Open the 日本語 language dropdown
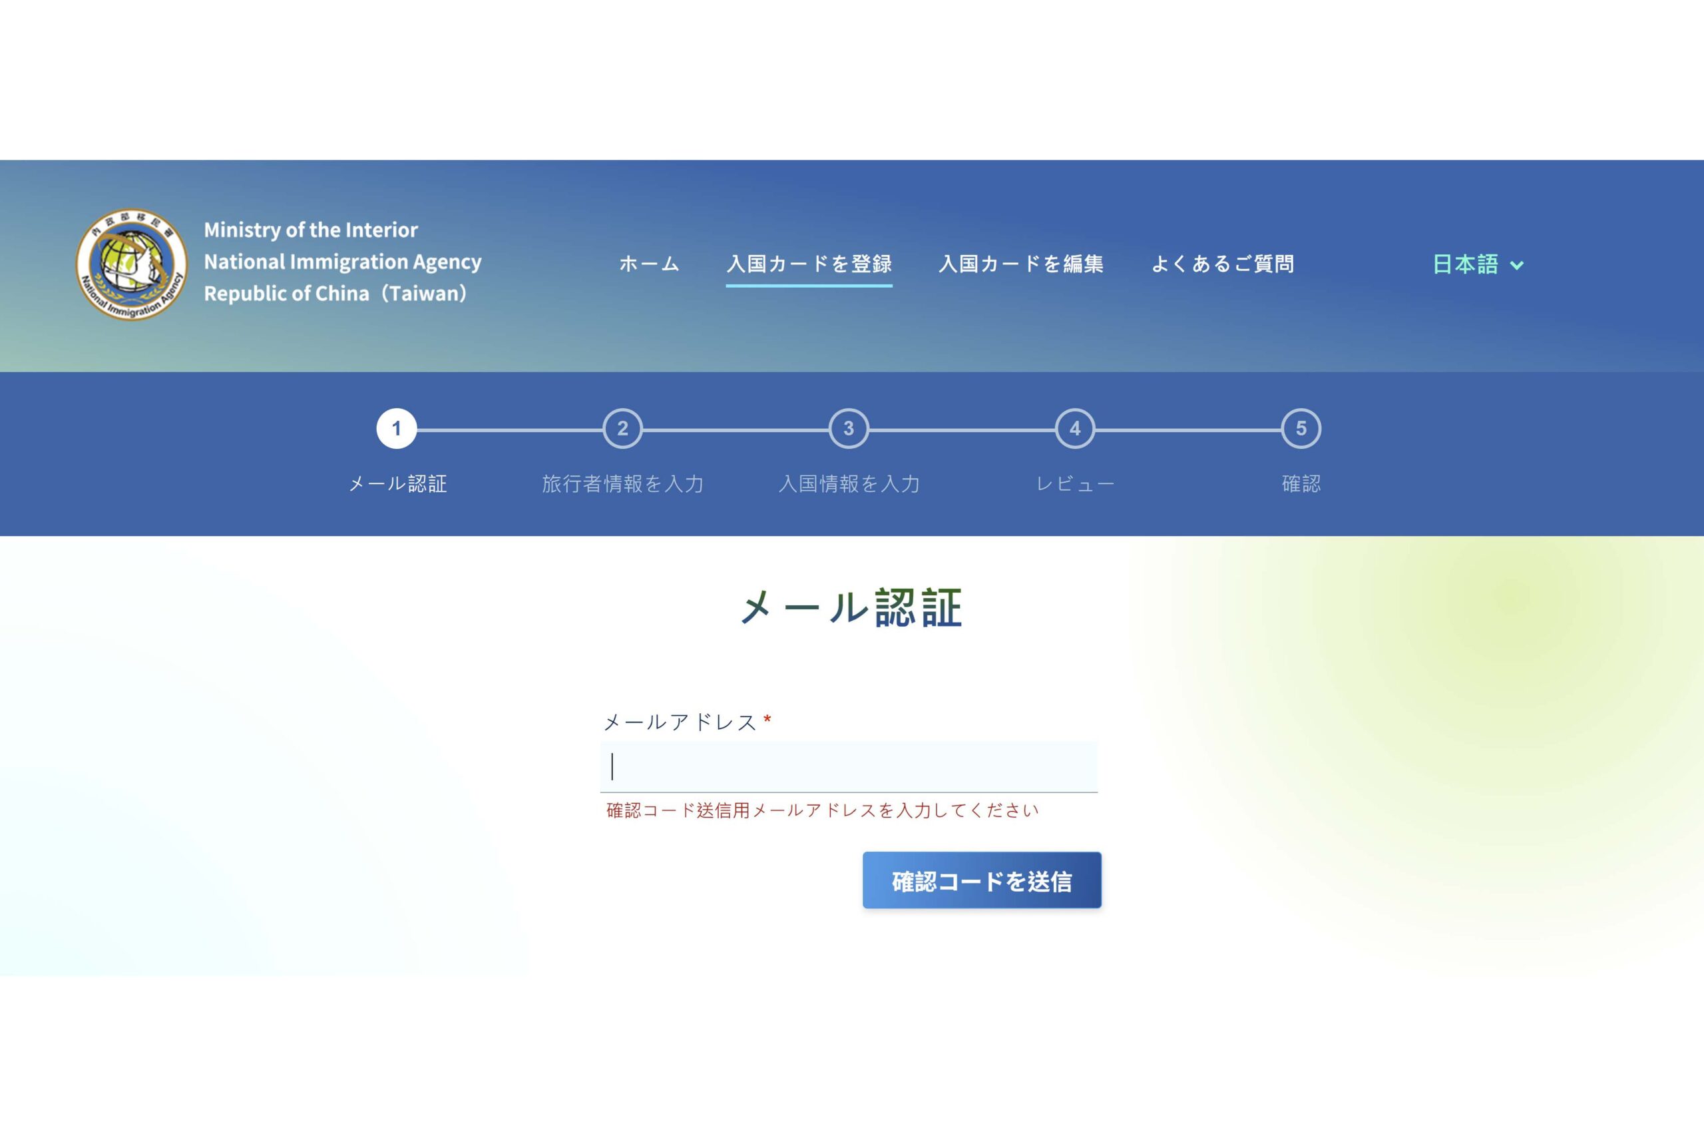 pyautogui.click(x=1466, y=264)
